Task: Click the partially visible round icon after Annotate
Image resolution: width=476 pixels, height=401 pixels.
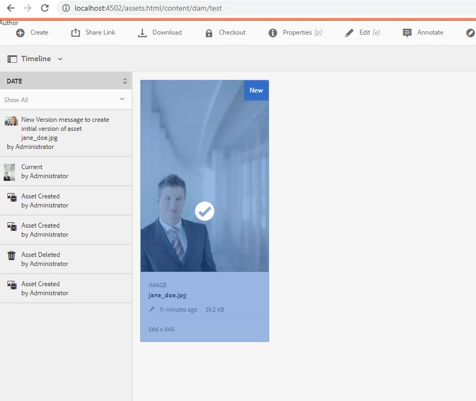Action: [x=471, y=33]
